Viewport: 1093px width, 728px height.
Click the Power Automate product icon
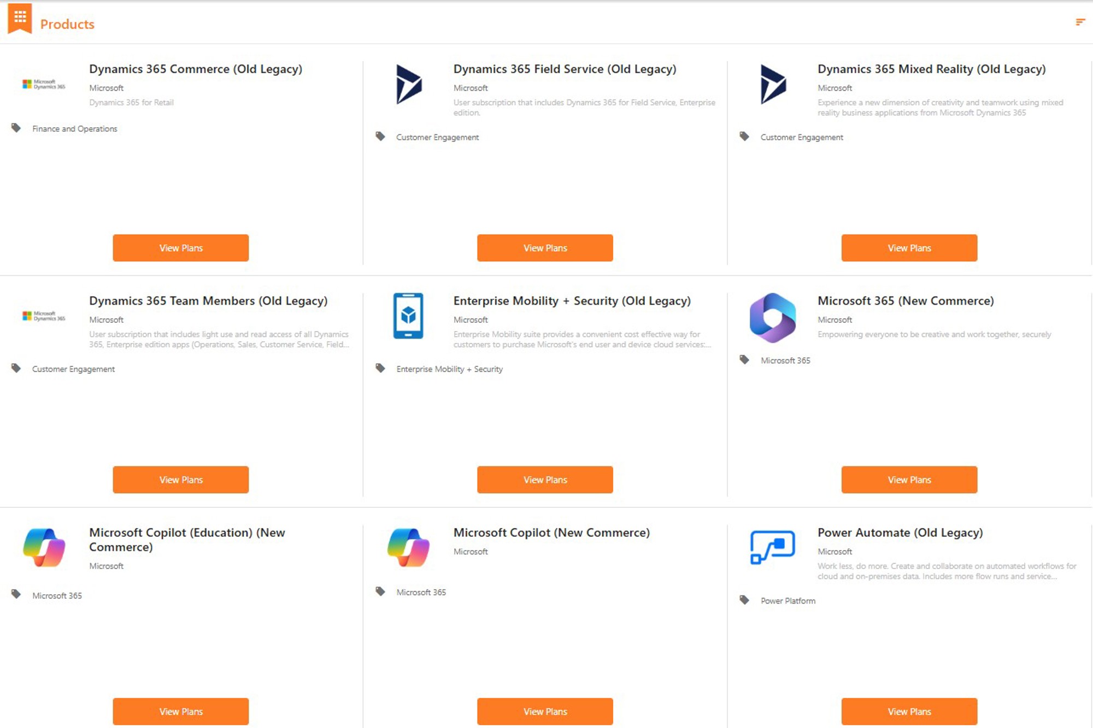tap(773, 547)
